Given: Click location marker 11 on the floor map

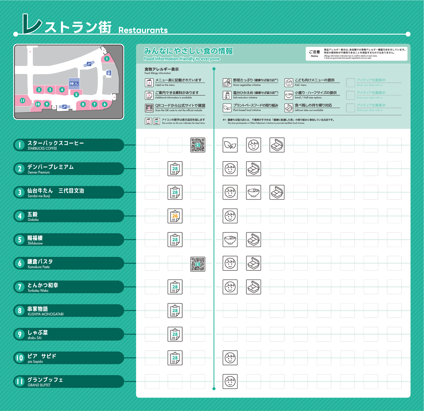Looking at the screenshot, I should click(x=23, y=101).
